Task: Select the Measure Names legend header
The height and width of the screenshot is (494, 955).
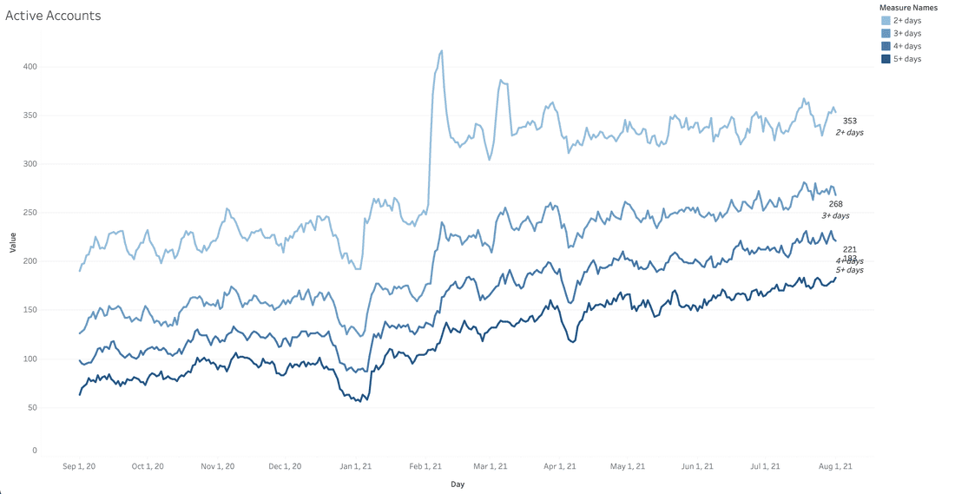Action: point(908,7)
